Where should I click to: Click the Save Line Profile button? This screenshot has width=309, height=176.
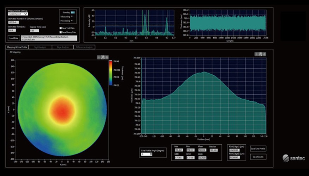[x=258, y=149]
